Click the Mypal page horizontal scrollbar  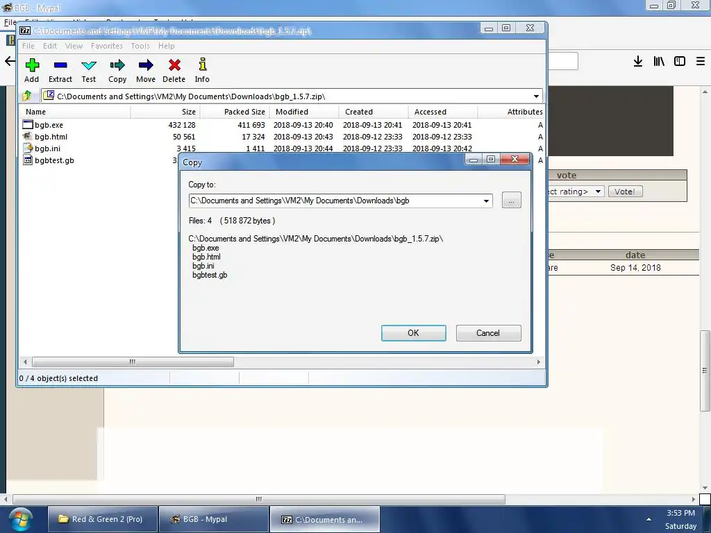pyautogui.click(x=259, y=499)
